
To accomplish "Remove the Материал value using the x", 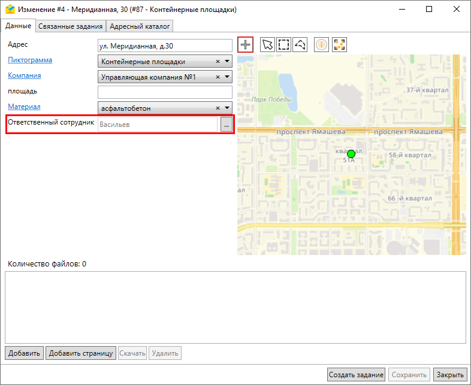I will tap(218, 108).
